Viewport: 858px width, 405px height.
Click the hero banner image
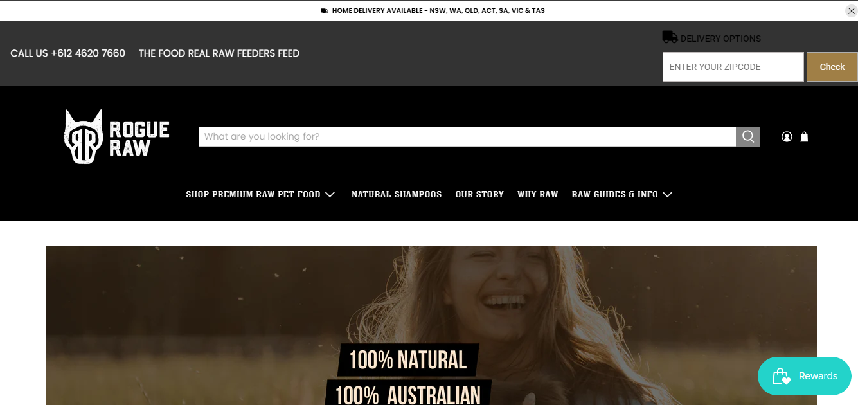click(431, 325)
